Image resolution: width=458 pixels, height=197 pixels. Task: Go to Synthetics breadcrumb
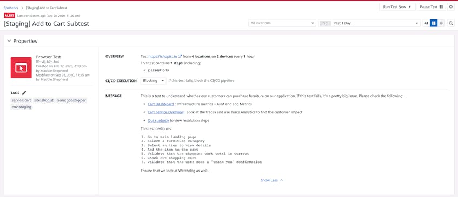[x=11, y=8]
